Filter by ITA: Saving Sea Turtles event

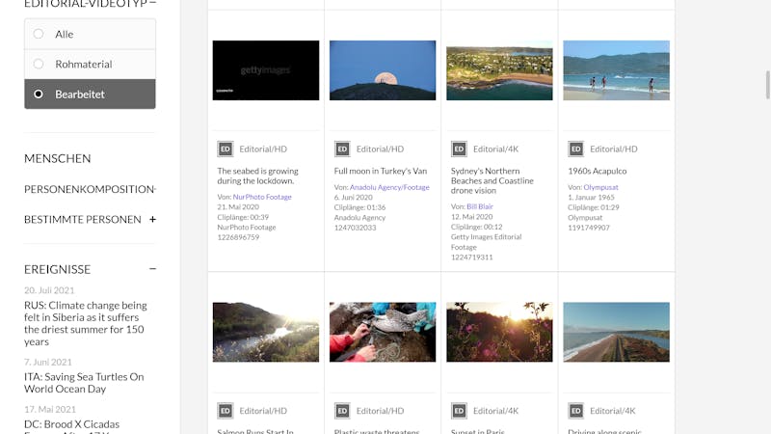[x=84, y=383]
